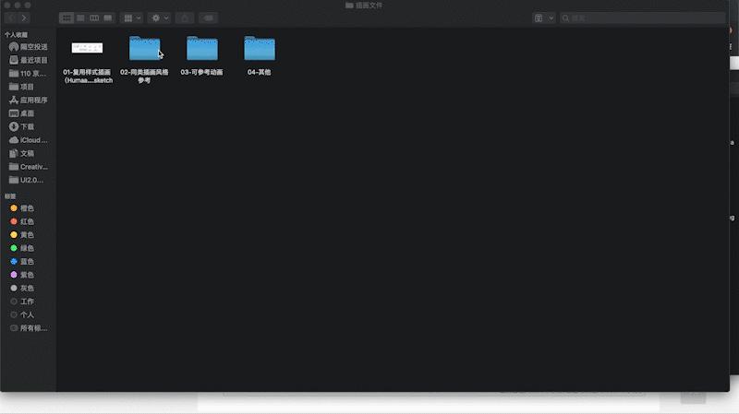Select 下载 in the sidebar

(27, 126)
